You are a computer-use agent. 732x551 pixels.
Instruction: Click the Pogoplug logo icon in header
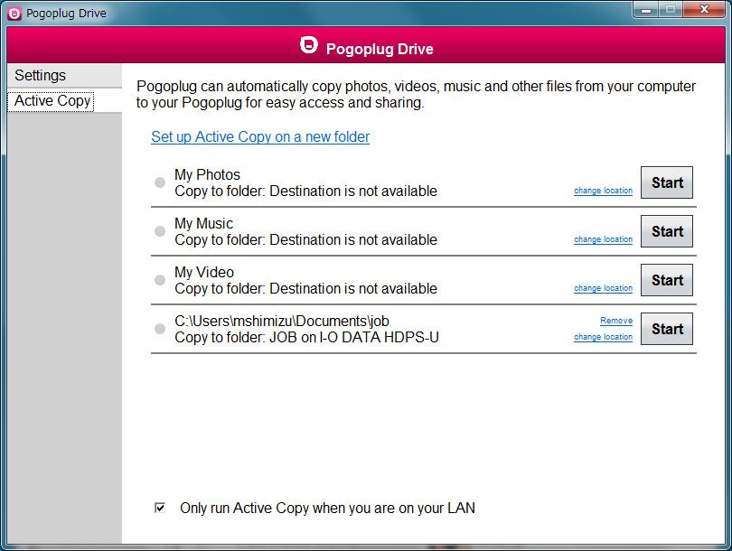[308, 45]
